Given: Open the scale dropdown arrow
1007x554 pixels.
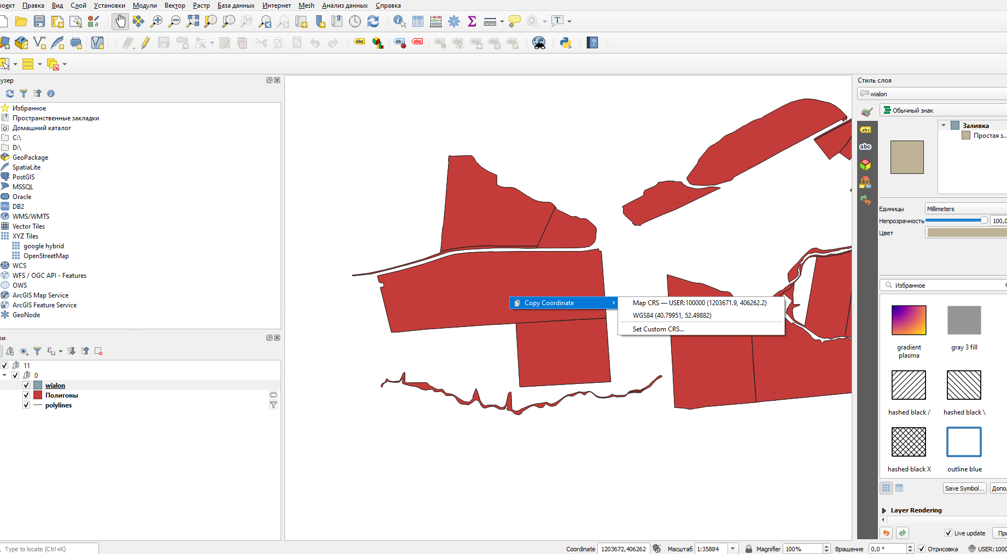Looking at the screenshot, I should (733, 549).
